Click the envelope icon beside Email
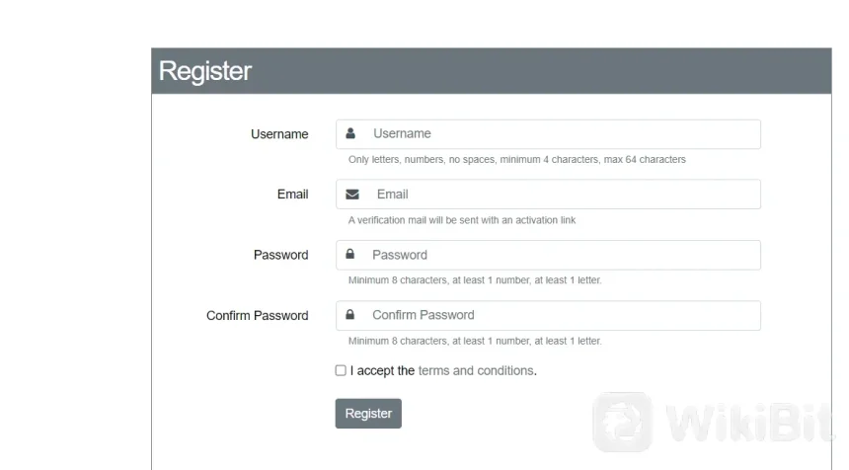The width and height of the screenshot is (849, 470). [351, 195]
